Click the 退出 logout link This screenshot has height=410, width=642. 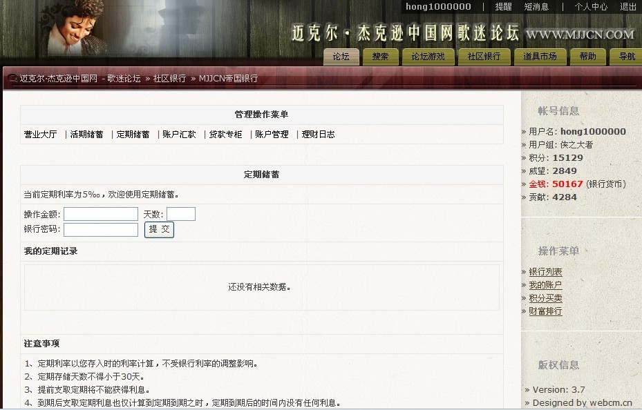point(627,7)
